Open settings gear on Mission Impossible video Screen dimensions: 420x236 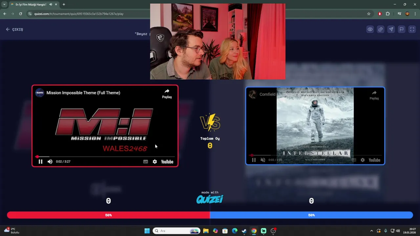click(155, 162)
